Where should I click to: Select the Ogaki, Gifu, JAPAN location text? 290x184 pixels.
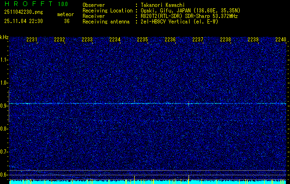[x=190, y=11]
